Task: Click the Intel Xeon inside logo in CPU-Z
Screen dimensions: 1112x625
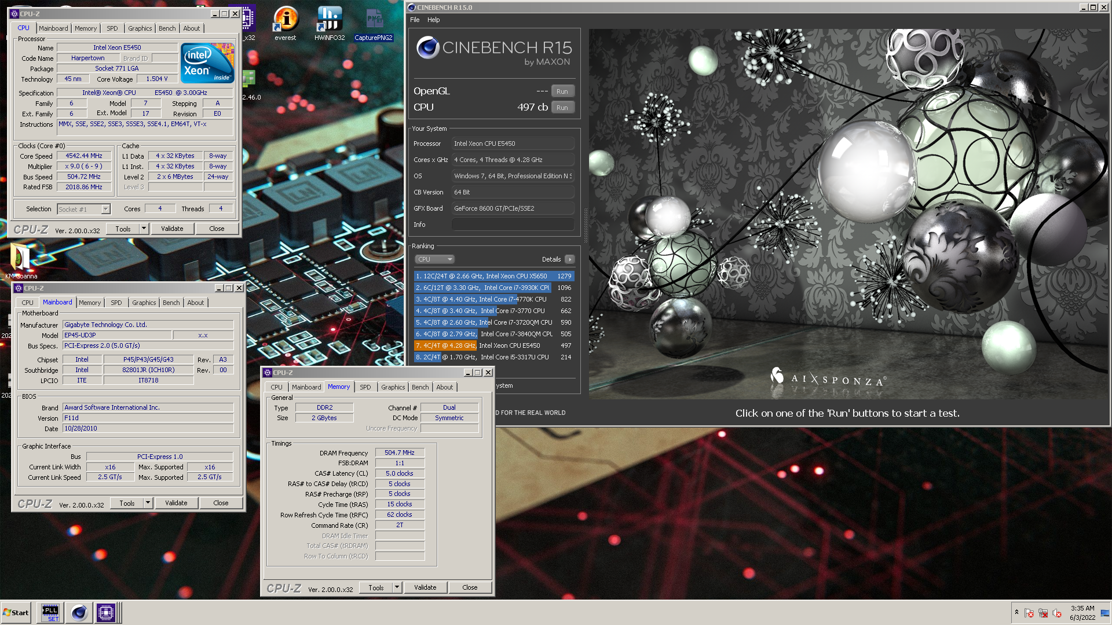Action: click(207, 62)
